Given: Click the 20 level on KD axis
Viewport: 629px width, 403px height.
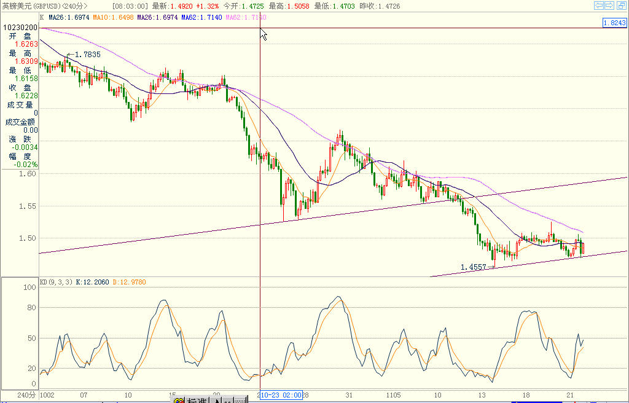Looking at the screenshot, I should coord(31,369).
